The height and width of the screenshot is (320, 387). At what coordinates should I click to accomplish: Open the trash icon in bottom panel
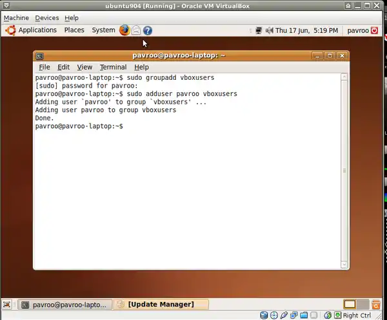[375, 305]
